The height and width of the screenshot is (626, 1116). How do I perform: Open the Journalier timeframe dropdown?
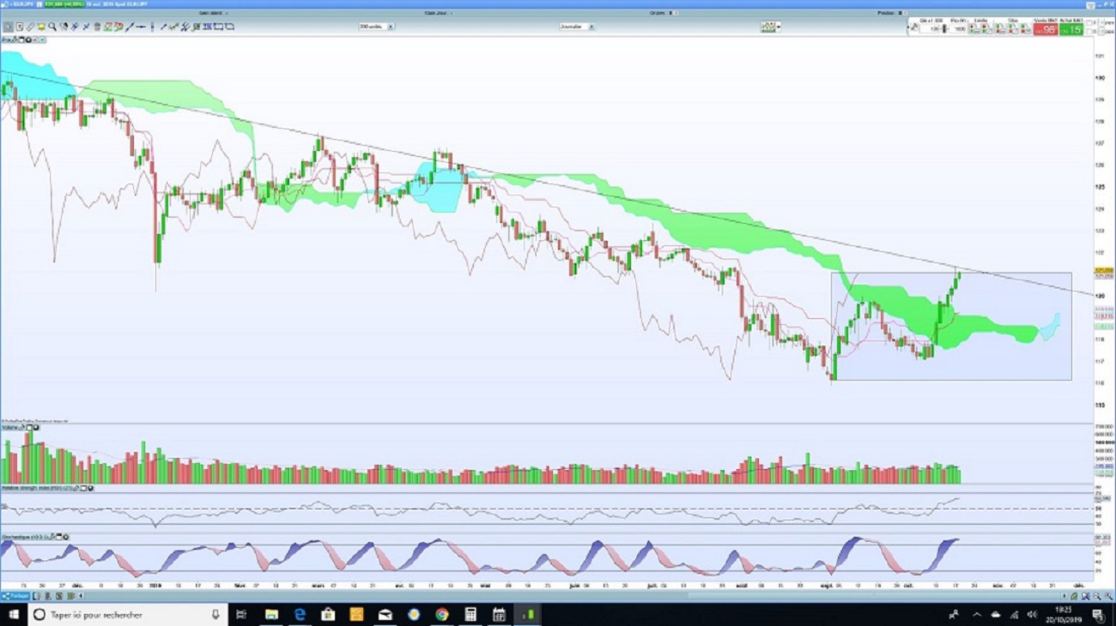coord(577,27)
